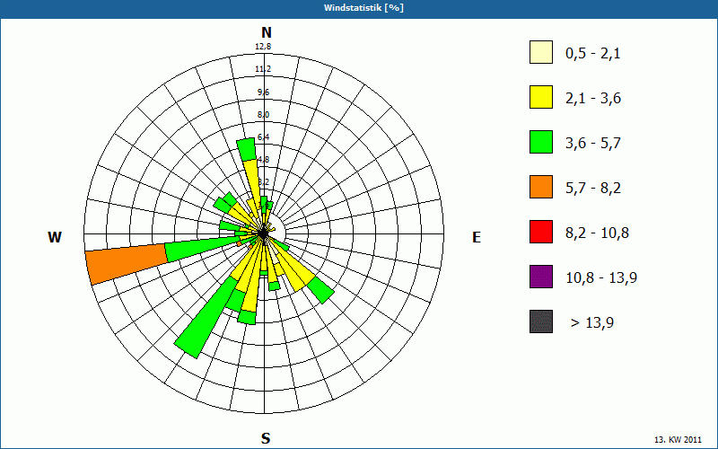Click the '8,2 - 10,8' legend text

597,233
